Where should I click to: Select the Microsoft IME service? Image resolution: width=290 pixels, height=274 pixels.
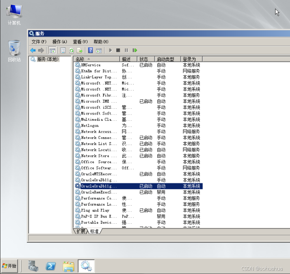[x=139, y=101]
